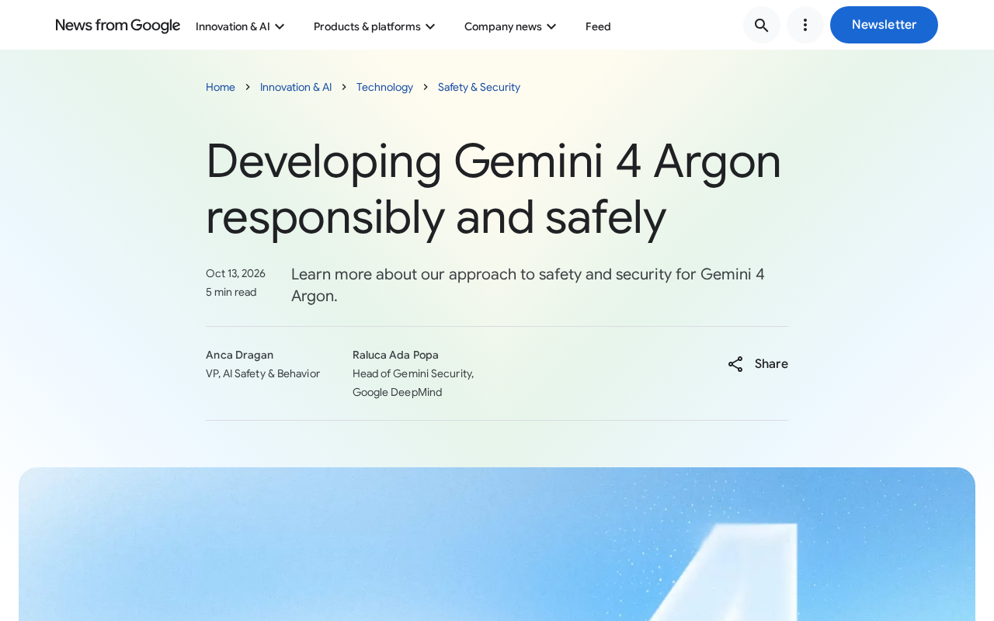
Task: Click the News from Google logo
Action: (x=118, y=26)
